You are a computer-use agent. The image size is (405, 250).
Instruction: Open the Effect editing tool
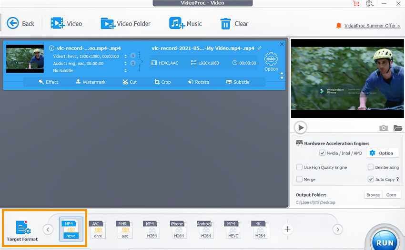(x=48, y=82)
